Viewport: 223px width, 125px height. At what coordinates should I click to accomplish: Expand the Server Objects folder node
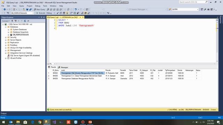[6, 40]
